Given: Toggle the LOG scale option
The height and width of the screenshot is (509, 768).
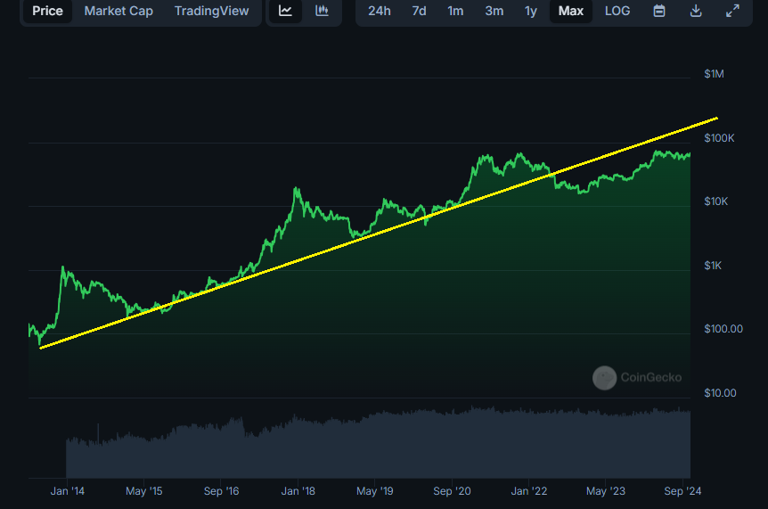Looking at the screenshot, I should pyautogui.click(x=617, y=11).
